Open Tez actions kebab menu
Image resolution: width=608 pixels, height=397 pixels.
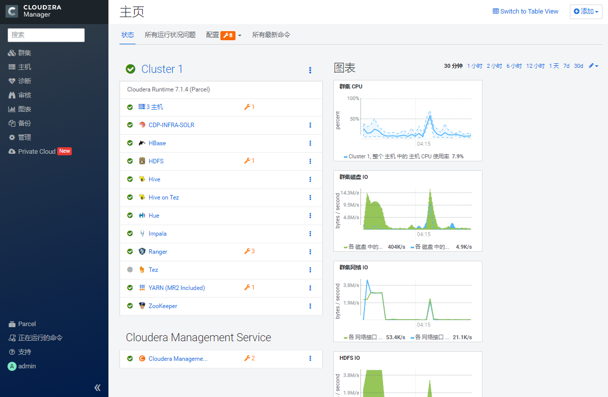point(310,270)
